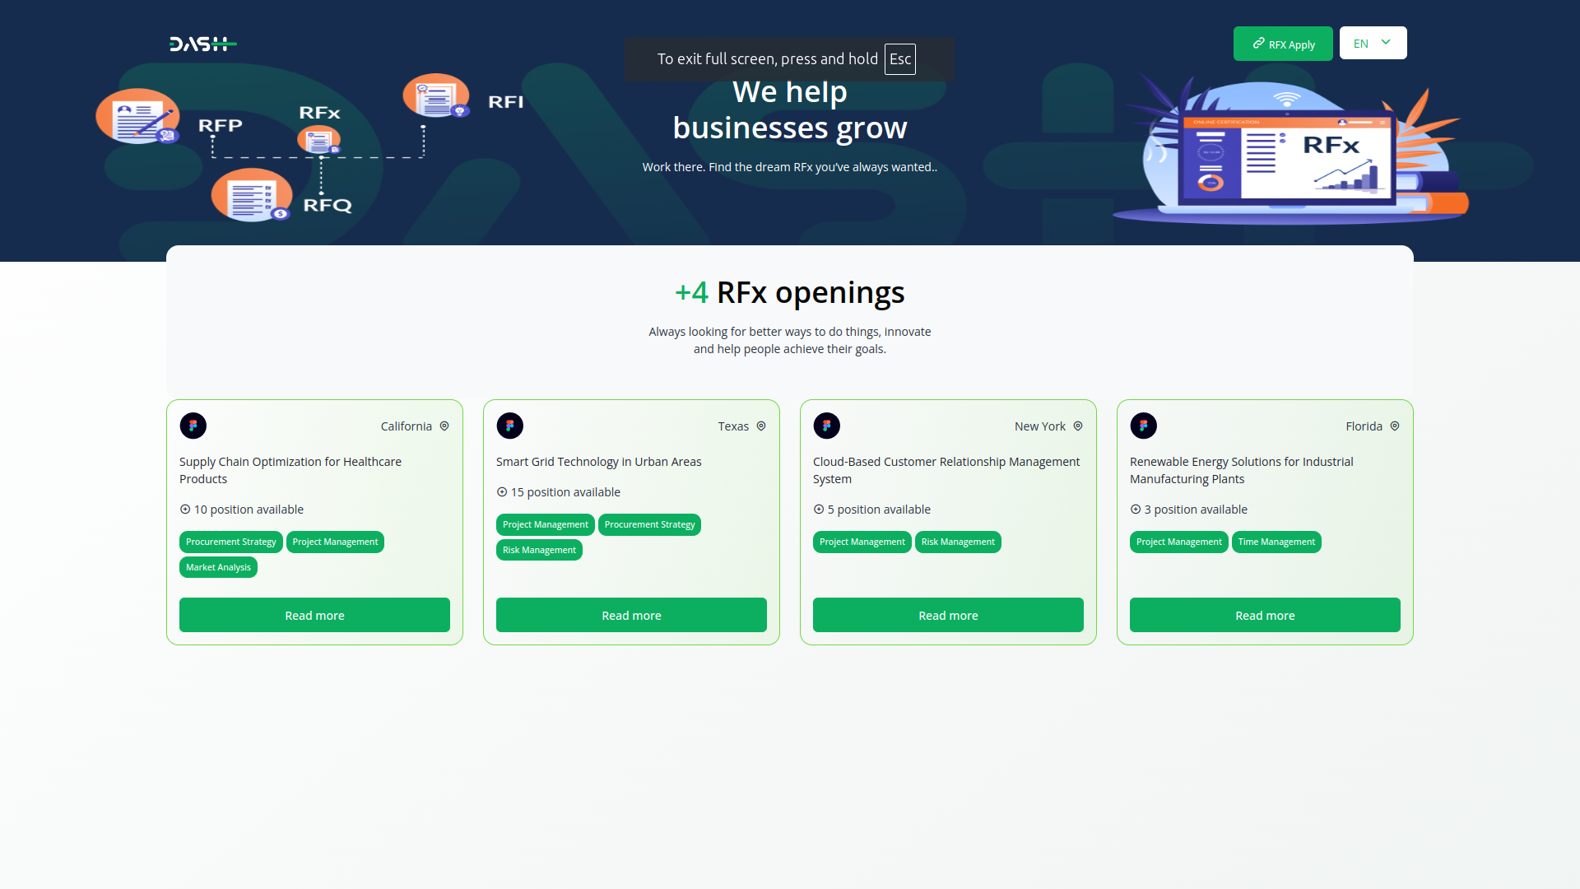Screen dimensions: 1580x889
Task: Click the Figma logo on New York card
Action: pos(827,426)
